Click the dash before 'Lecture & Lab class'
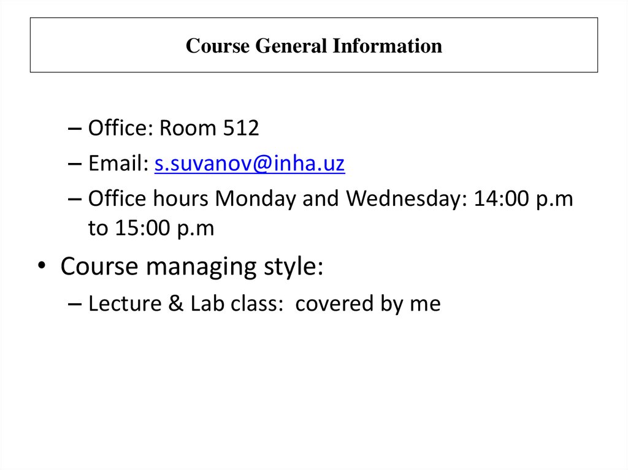The width and height of the screenshot is (628, 470). pyautogui.click(x=75, y=304)
